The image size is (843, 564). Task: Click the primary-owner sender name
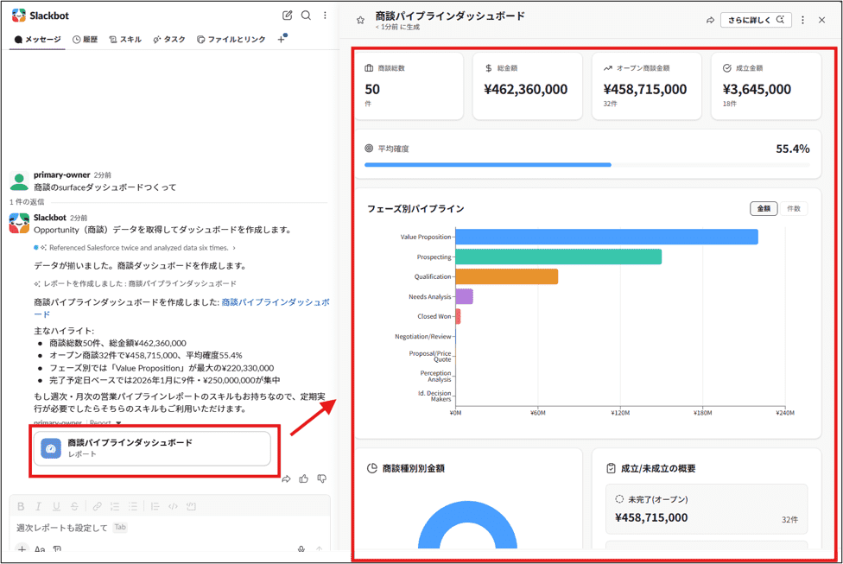62,174
